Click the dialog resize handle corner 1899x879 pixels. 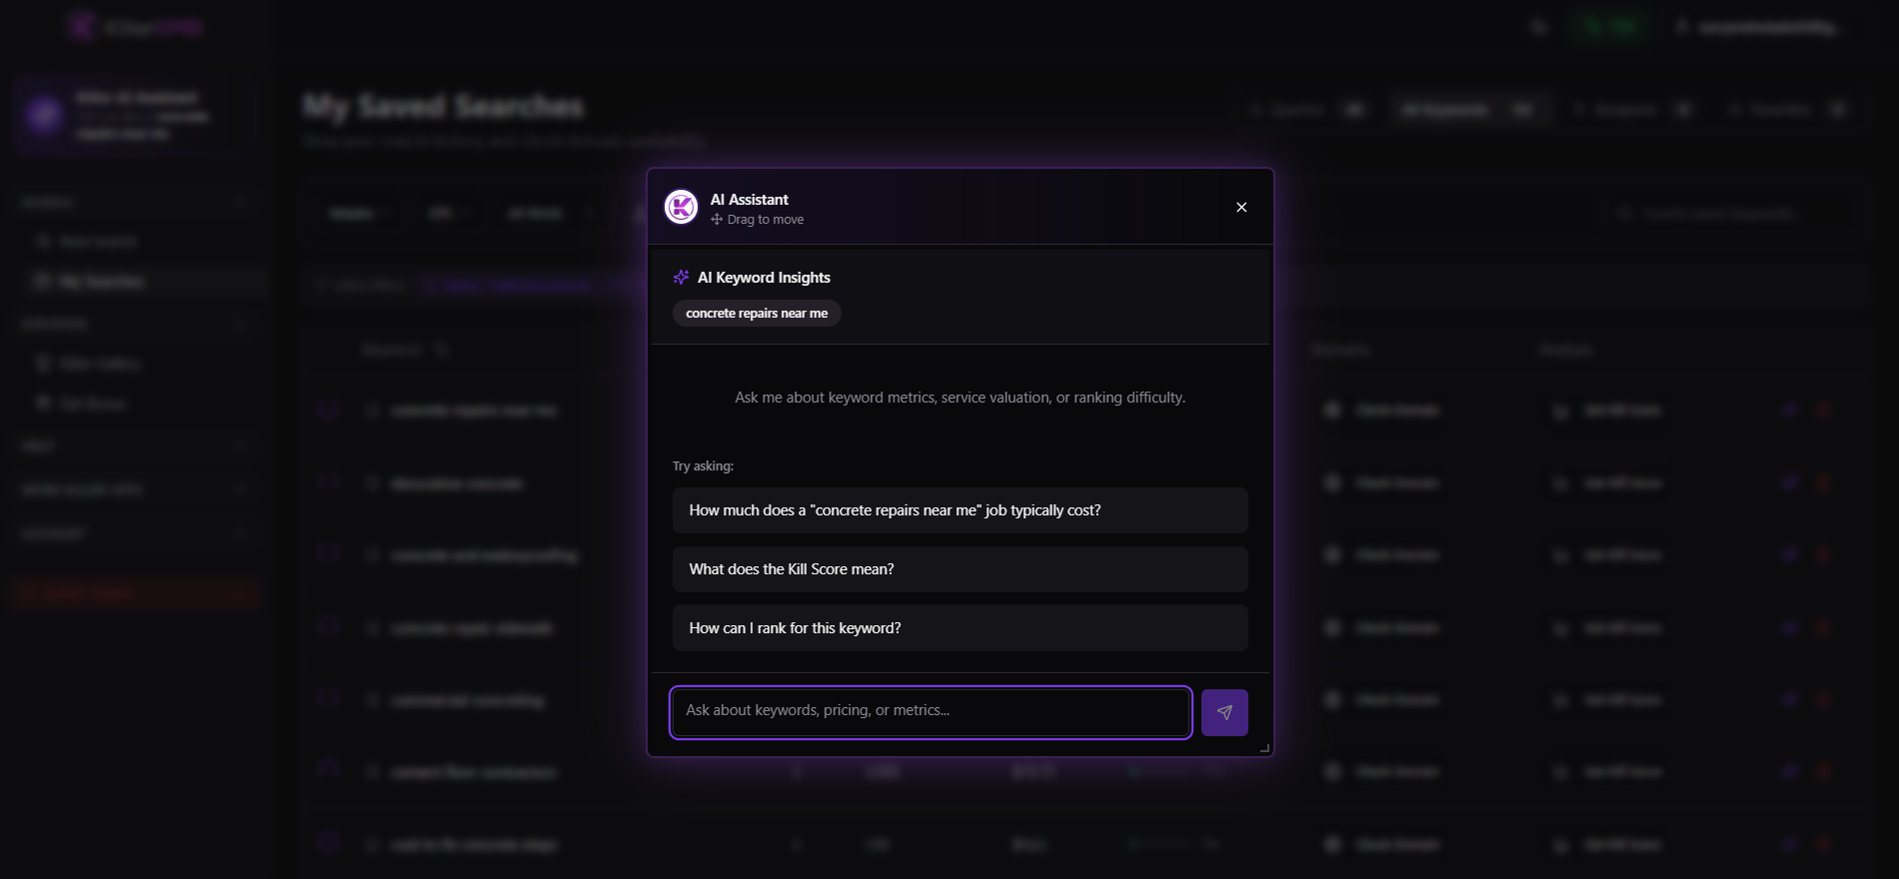[1264, 747]
